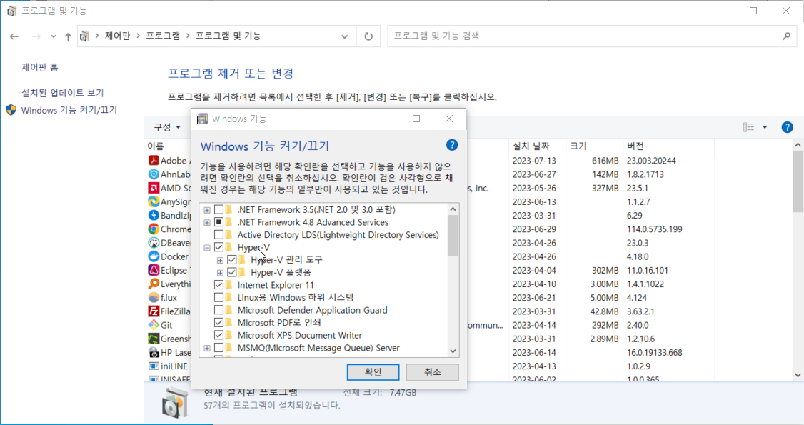Click the f.lux icon
The height and width of the screenshot is (425, 804).
[154, 297]
